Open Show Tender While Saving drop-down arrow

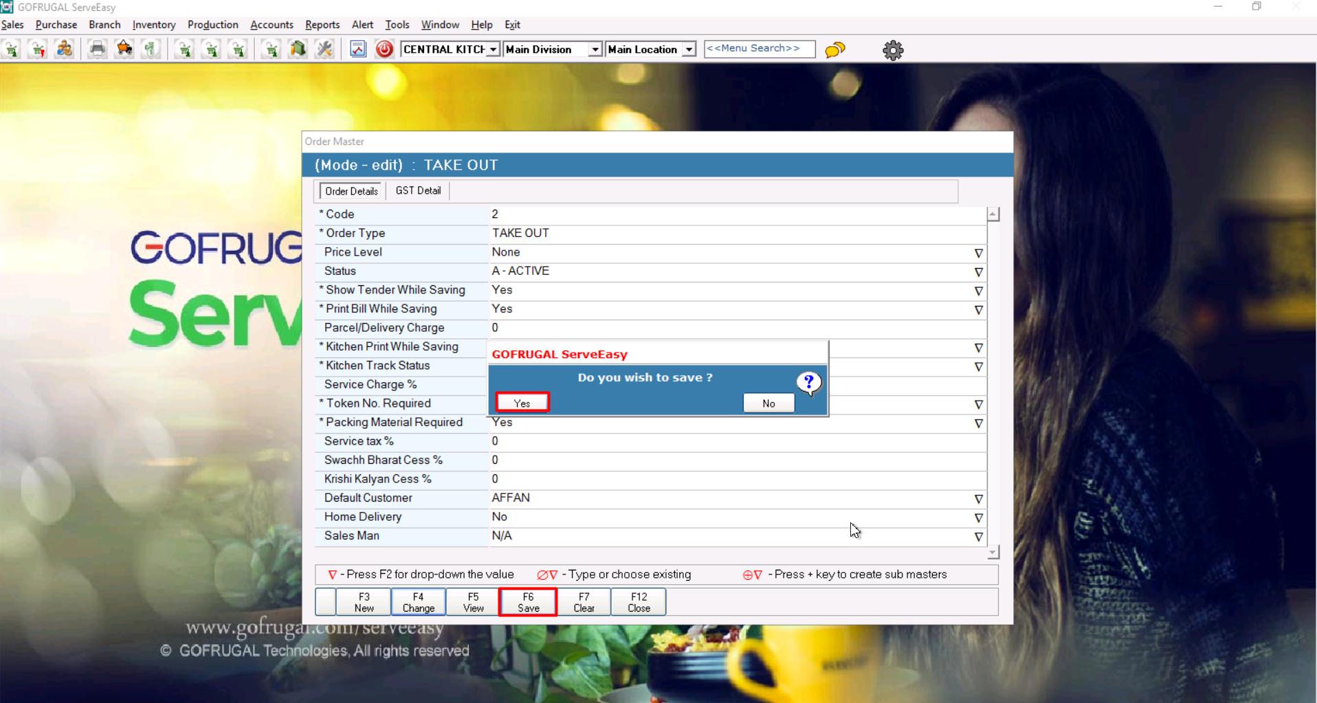978,291
